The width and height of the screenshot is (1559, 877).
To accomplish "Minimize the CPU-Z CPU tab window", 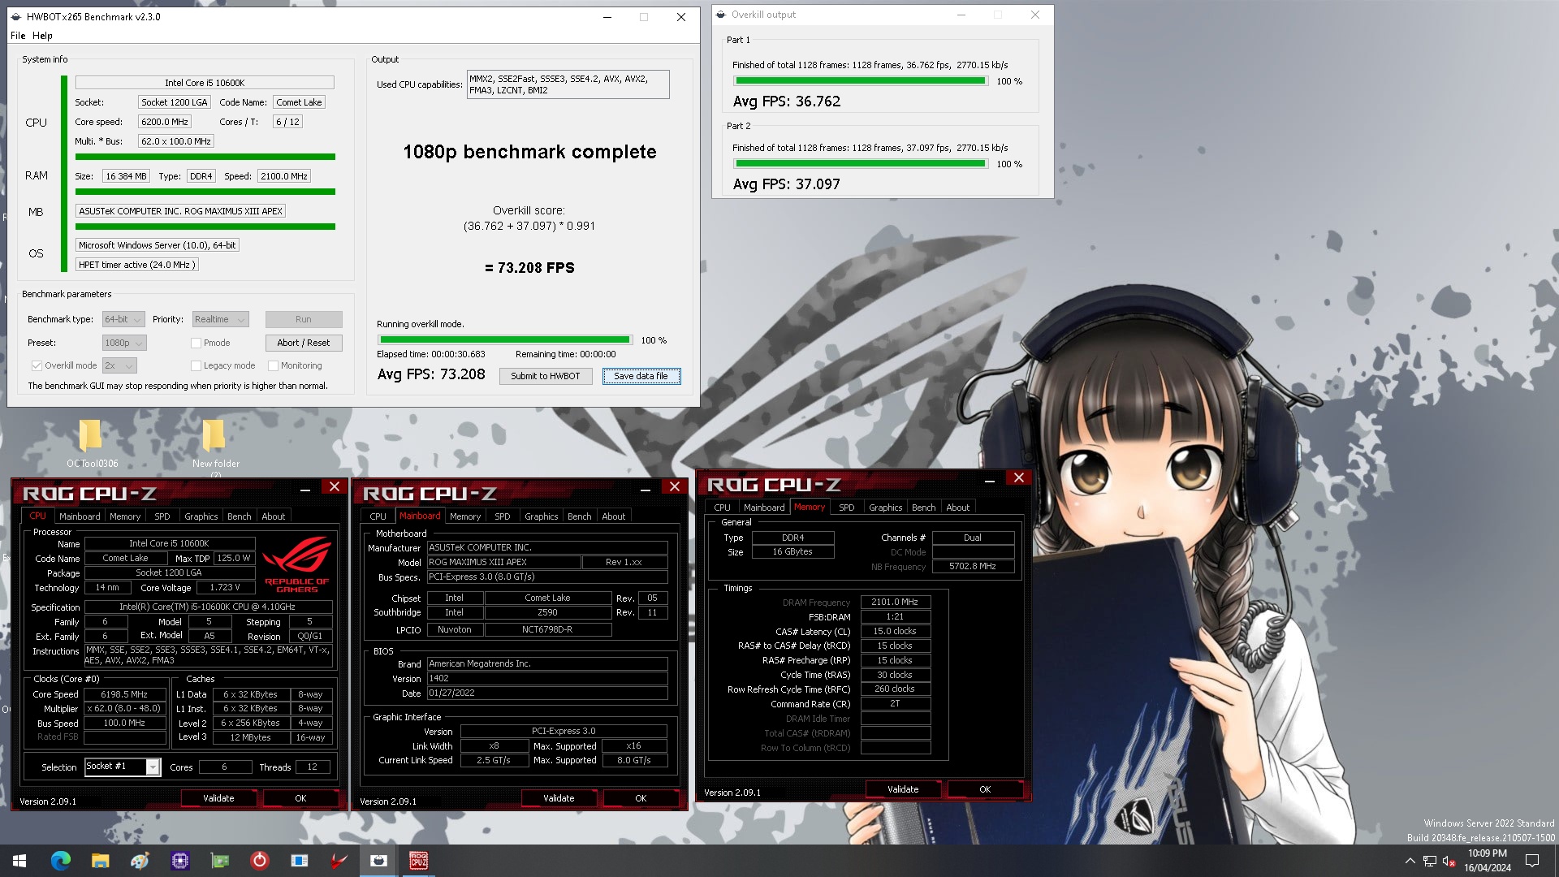I will [x=305, y=487].
